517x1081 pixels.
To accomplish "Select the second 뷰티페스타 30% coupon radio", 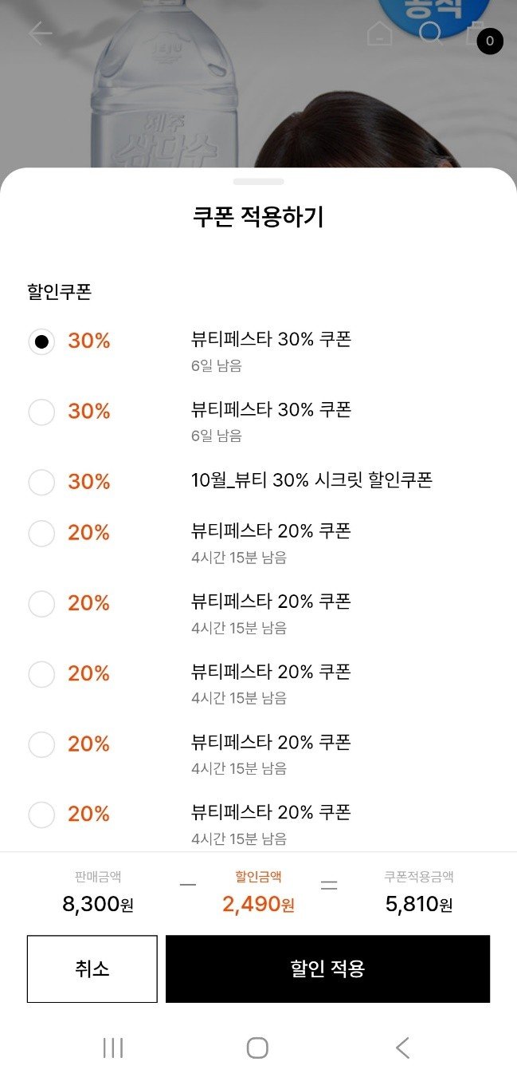I will tap(41, 412).
